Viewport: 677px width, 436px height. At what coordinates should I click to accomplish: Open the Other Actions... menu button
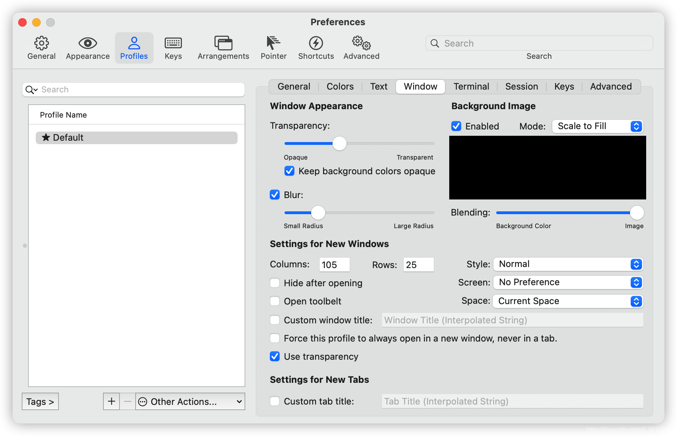click(x=190, y=401)
